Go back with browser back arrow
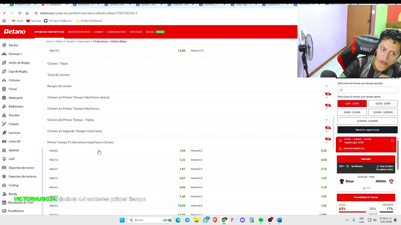 (4, 13)
